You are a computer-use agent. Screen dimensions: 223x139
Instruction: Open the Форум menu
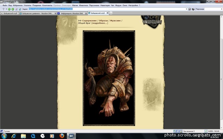point(118,6)
